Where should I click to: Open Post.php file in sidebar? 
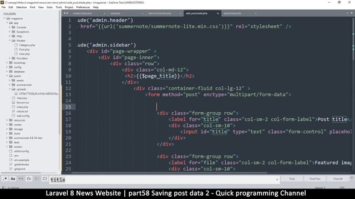click(24, 49)
